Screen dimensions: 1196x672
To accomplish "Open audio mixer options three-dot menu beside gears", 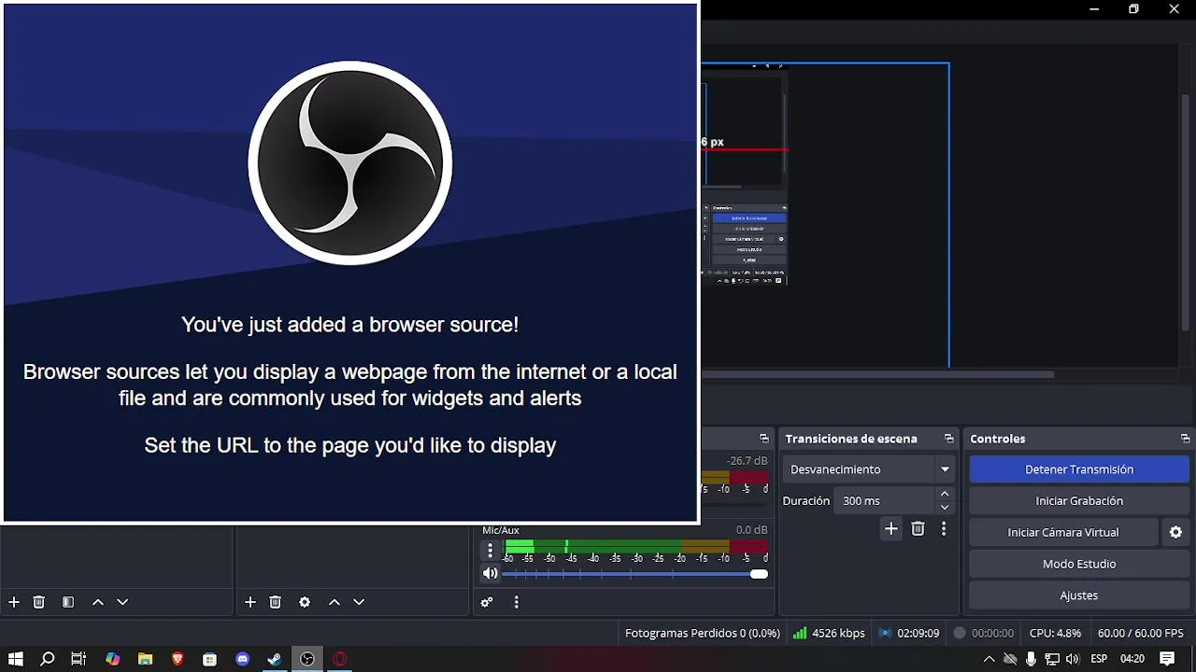I will [x=516, y=602].
